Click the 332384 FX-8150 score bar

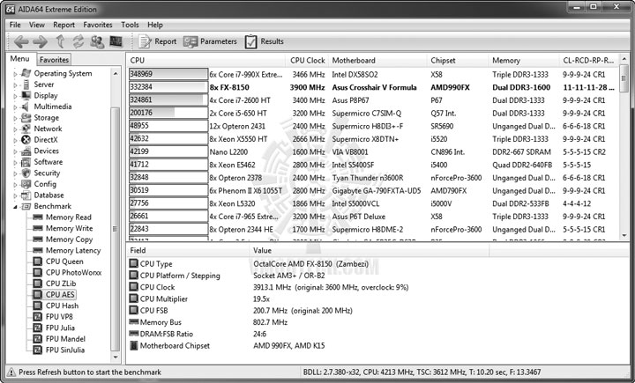point(168,87)
